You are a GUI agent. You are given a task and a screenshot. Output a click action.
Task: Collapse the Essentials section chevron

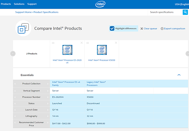point(179,75)
